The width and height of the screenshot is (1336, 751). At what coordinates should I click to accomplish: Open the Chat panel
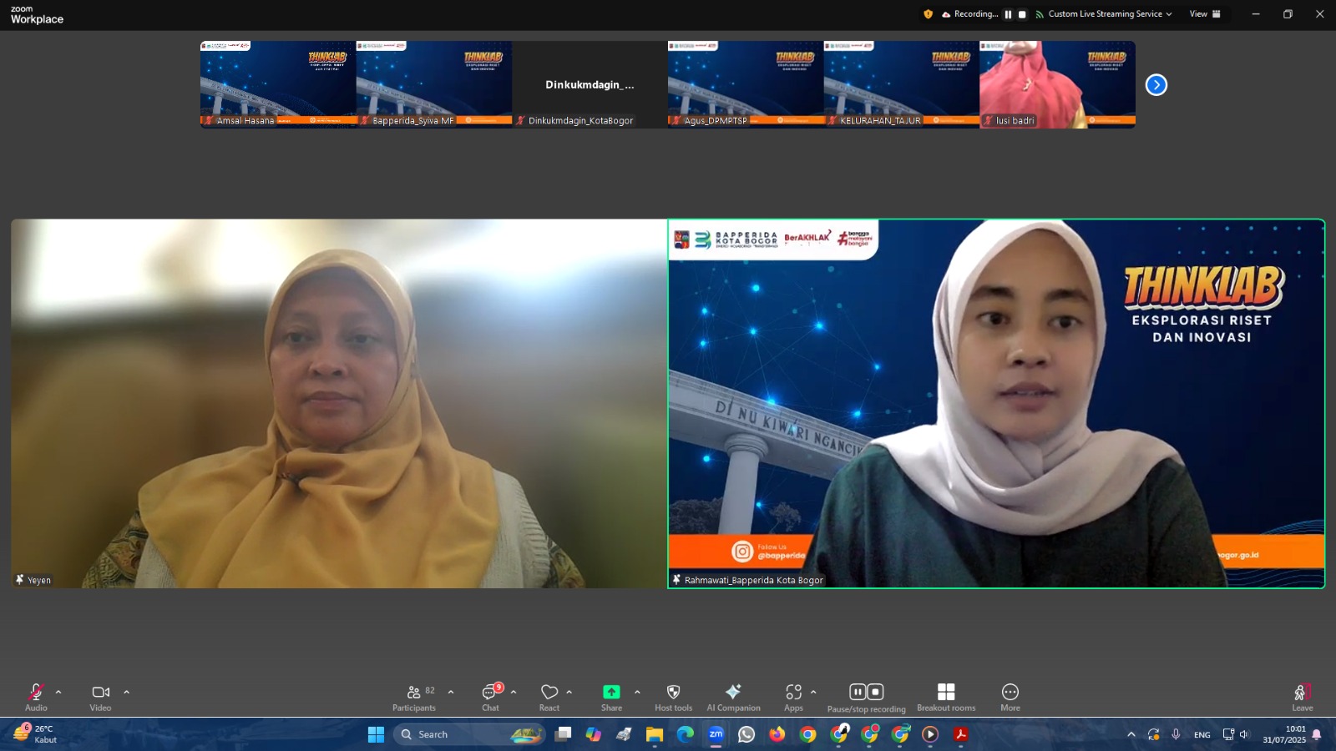490,697
